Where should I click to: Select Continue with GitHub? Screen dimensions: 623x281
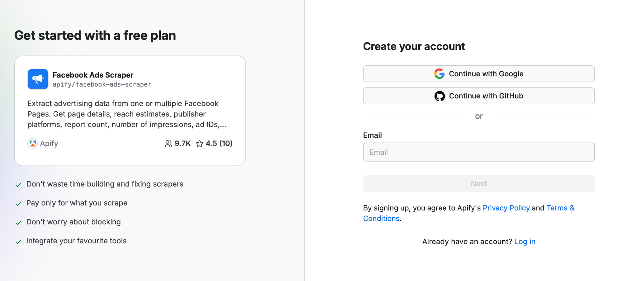pos(479,96)
